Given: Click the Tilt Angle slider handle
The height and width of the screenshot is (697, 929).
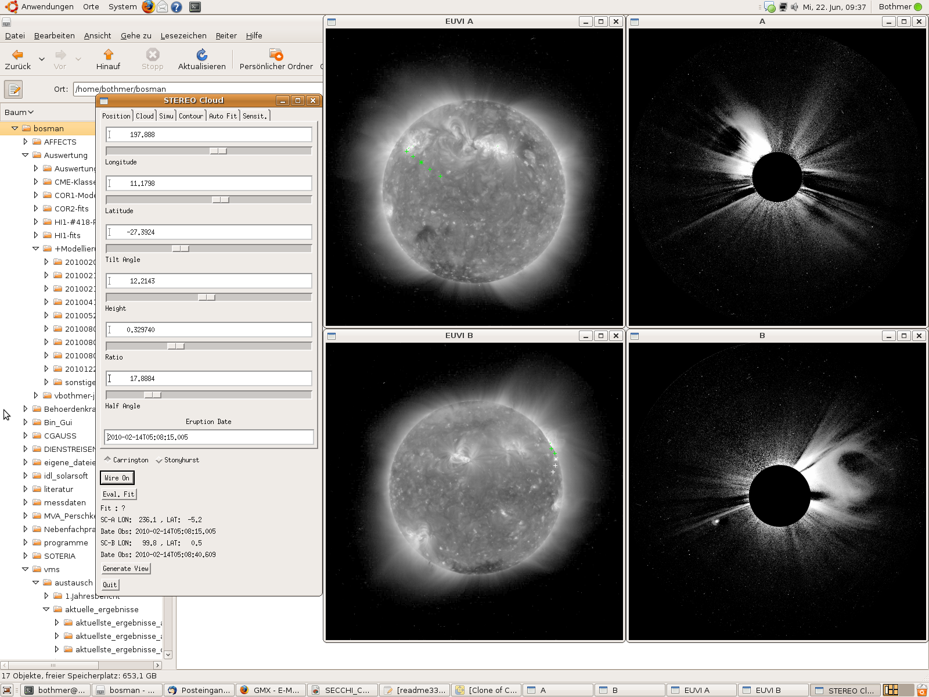Looking at the screenshot, I should 181,249.
